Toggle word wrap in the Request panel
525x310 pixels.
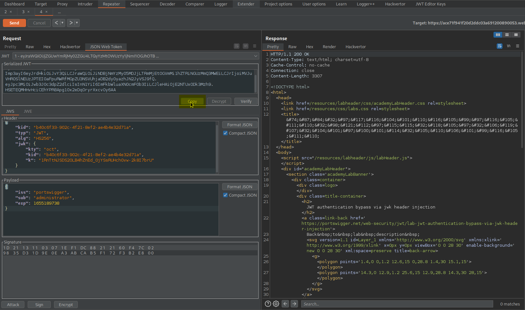pyautogui.click(x=237, y=46)
